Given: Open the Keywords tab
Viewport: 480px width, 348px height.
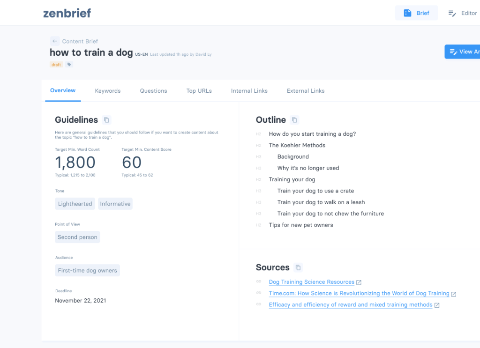Looking at the screenshot, I should (107, 91).
